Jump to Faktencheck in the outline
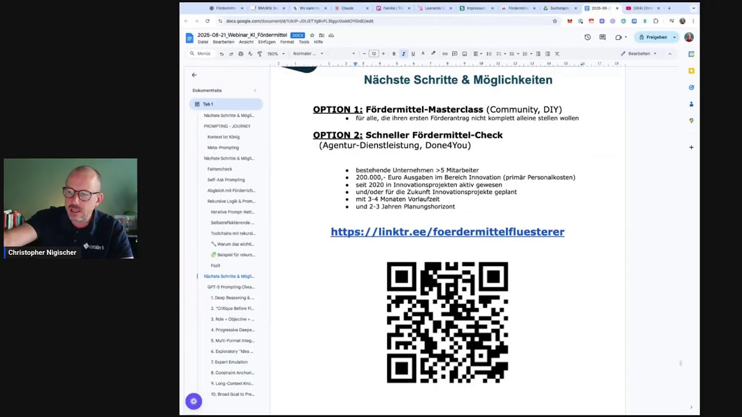Image resolution: width=742 pixels, height=417 pixels. [220, 169]
